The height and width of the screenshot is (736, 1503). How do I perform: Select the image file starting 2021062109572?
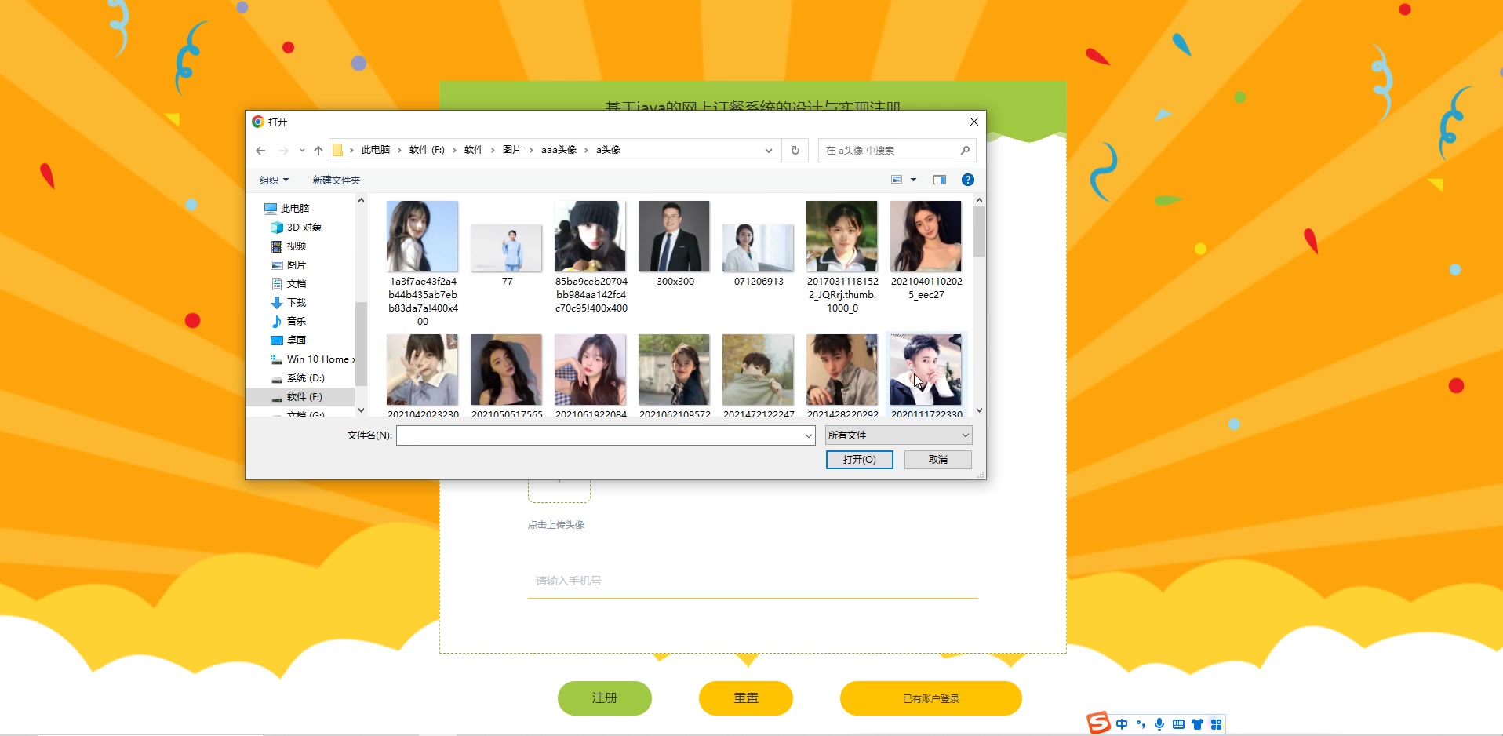pyautogui.click(x=675, y=375)
